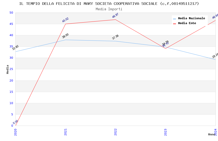This screenshot has width=218, height=141.
Task: Click the 29.24 data label for 2024
Action: (x=215, y=56)
